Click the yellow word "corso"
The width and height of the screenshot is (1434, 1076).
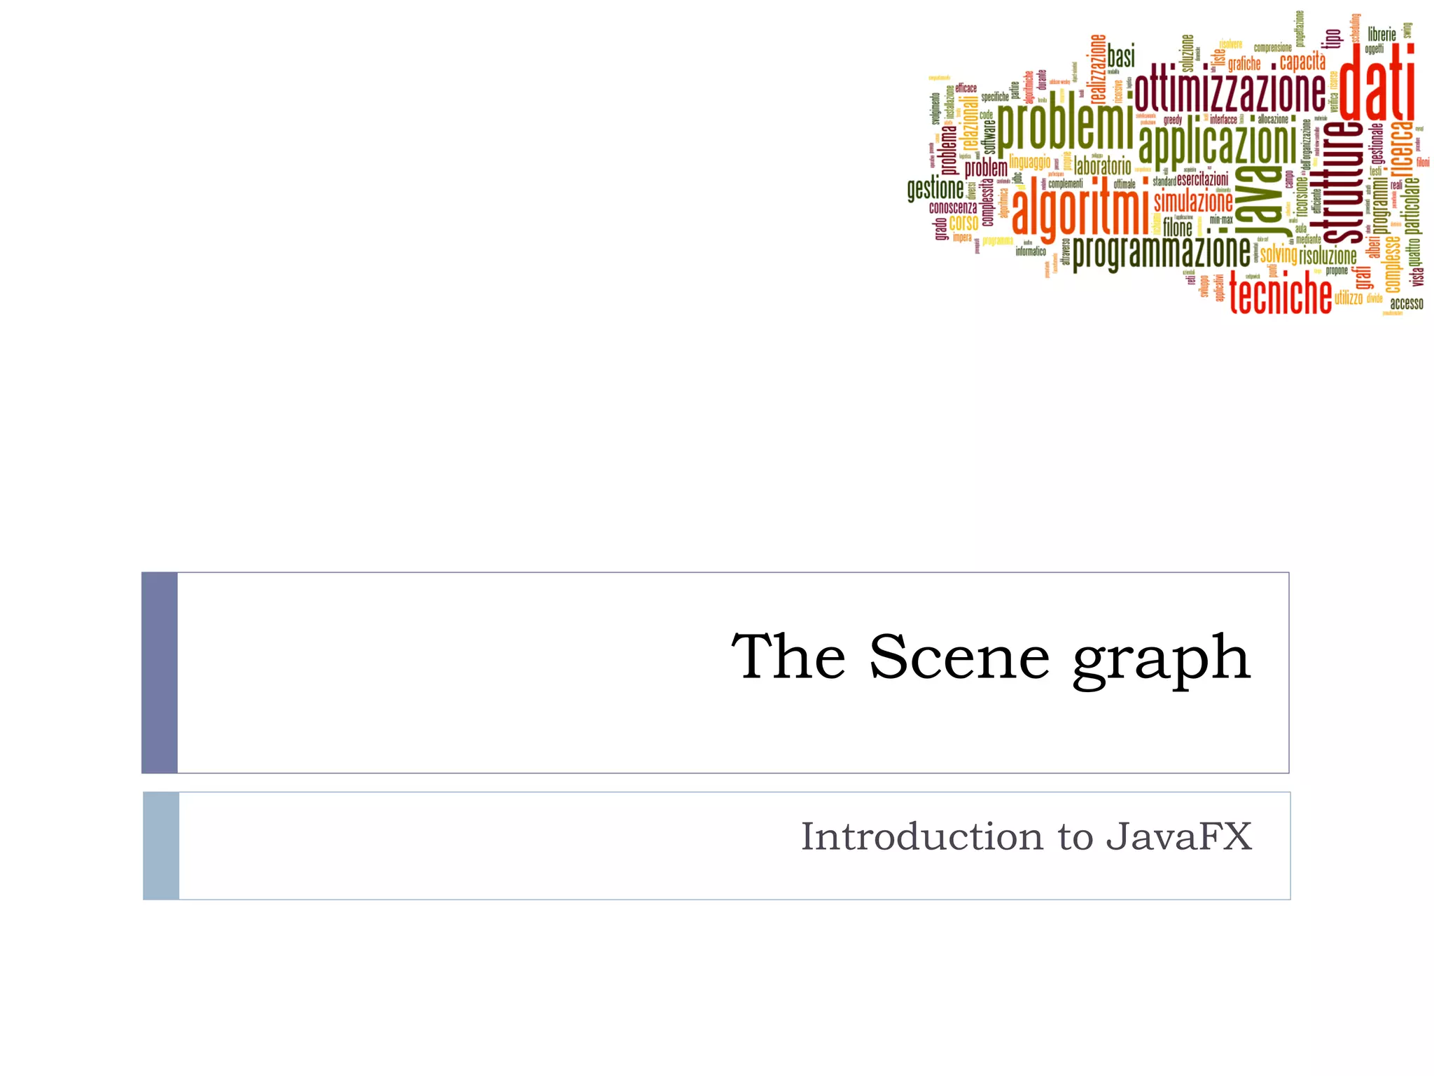click(x=963, y=223)
